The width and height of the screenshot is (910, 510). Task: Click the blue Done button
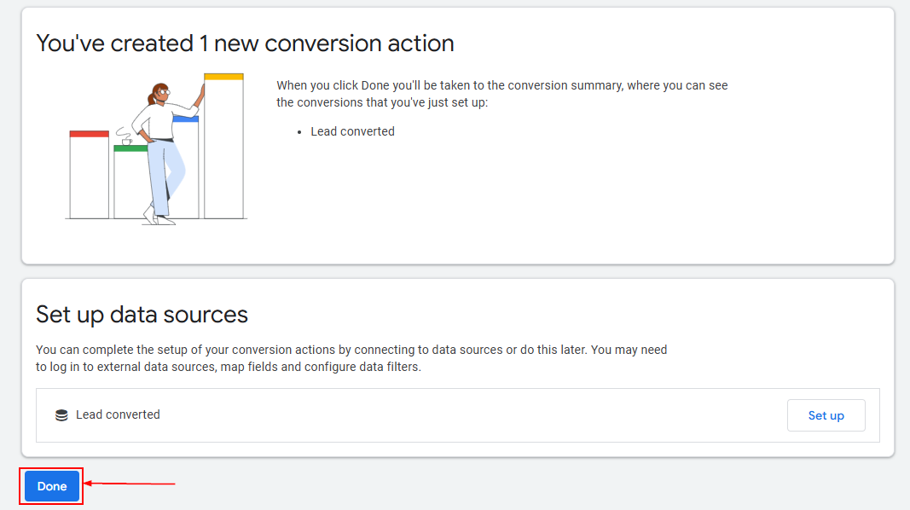tap(52, 486)
